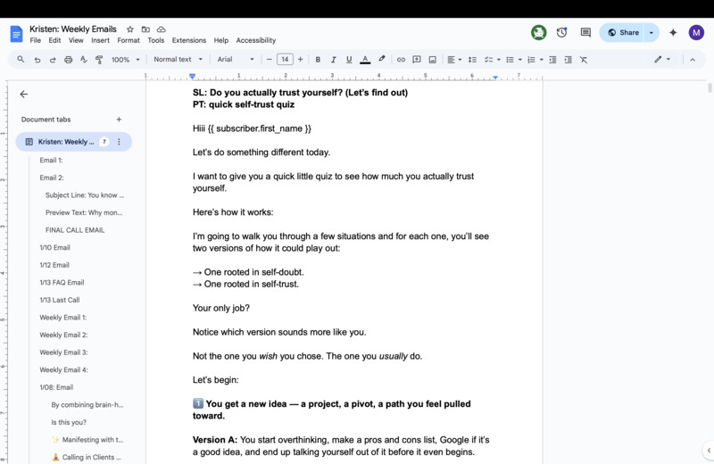
Task: Check the cloud save status icon
Action: coord(162,29)
